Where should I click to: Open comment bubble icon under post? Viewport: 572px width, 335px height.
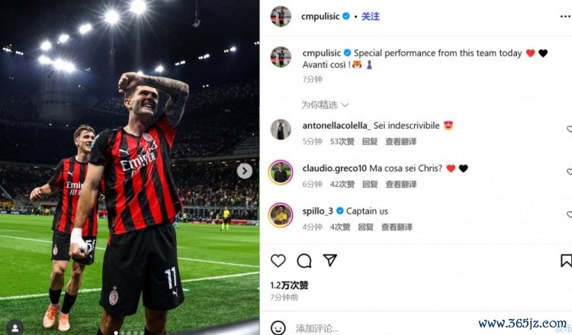pyautogui.click(x=304, y=260)
